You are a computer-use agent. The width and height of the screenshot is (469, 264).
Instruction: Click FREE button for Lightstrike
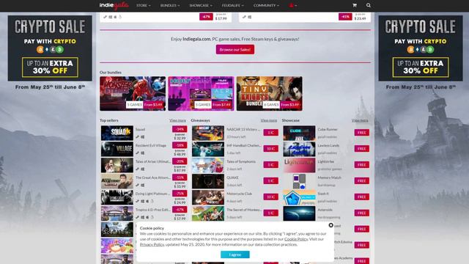(361, 164)
